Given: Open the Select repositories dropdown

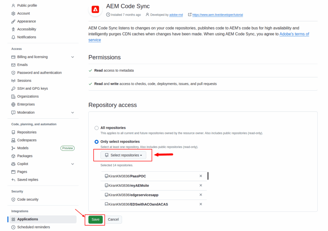Looking at the screenshot, I should point(123,155).
